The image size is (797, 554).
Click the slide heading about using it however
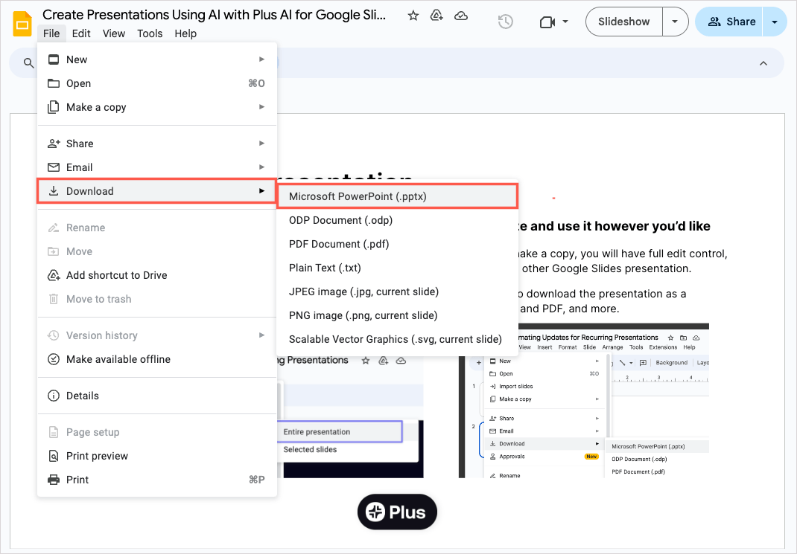point(614,226)
